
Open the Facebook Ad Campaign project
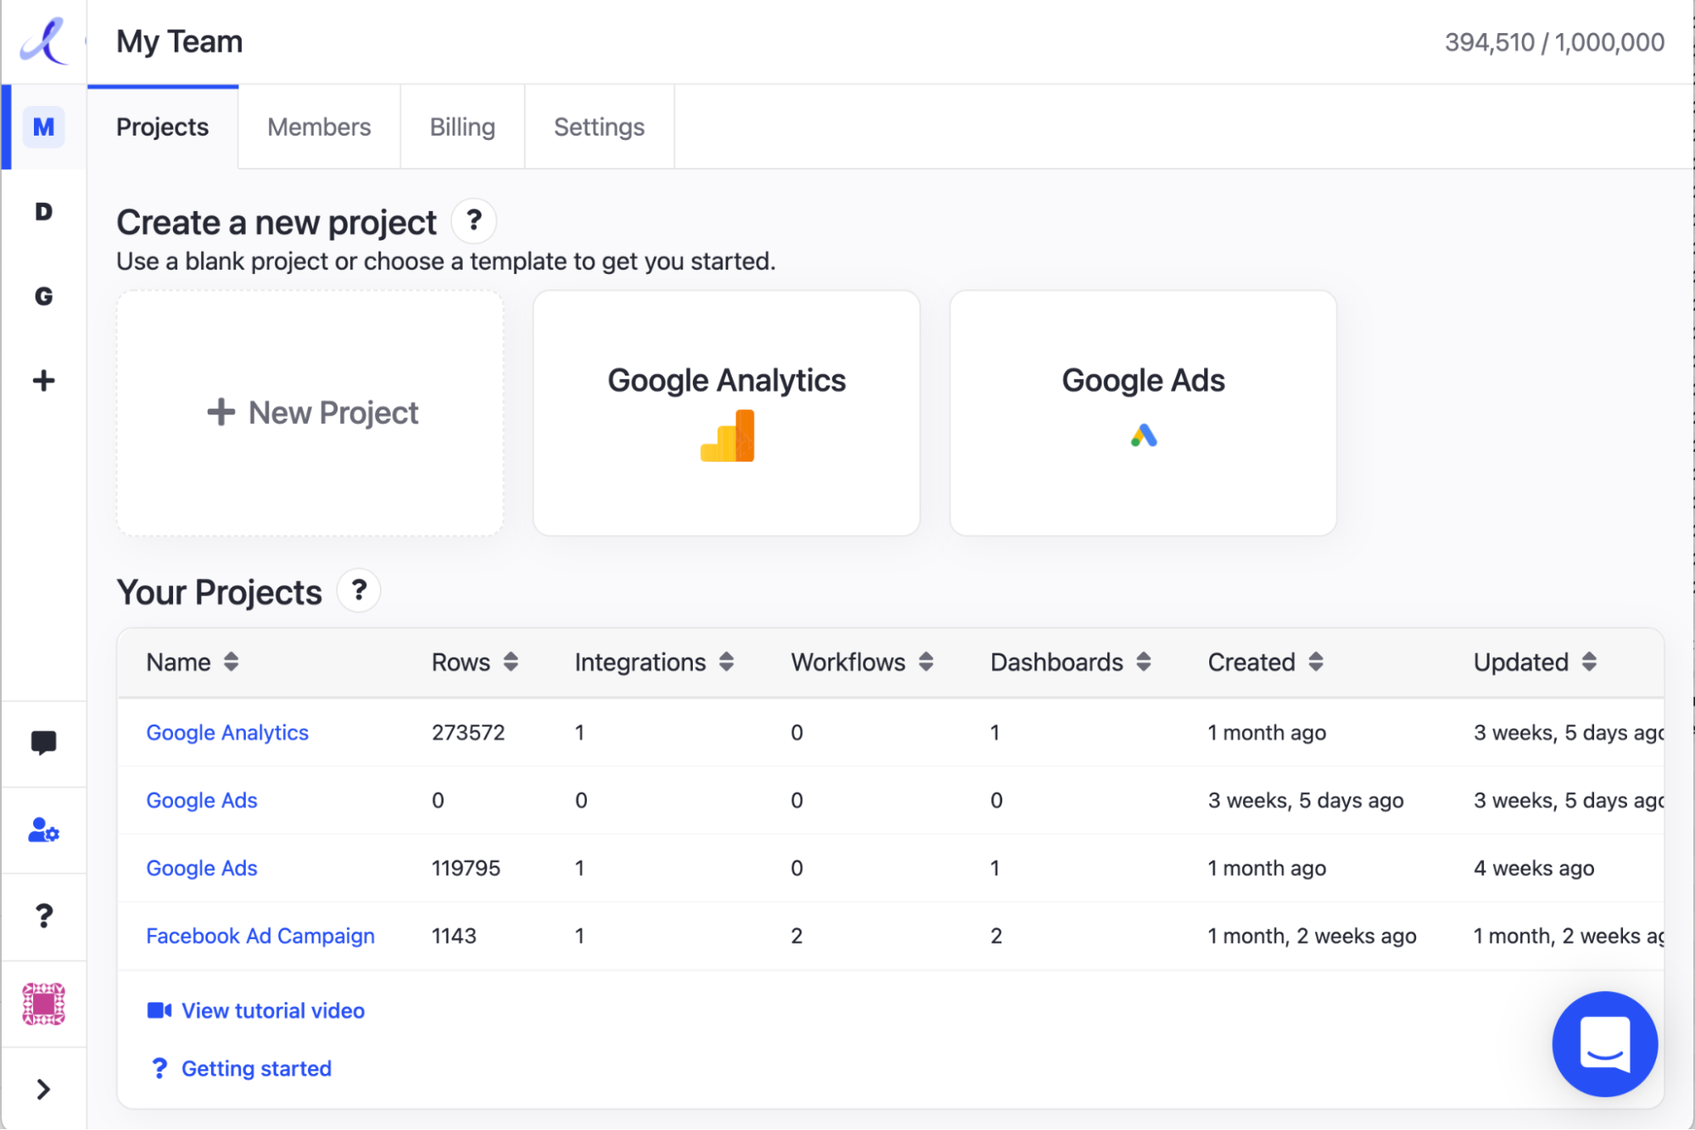(x=260, y=936)
